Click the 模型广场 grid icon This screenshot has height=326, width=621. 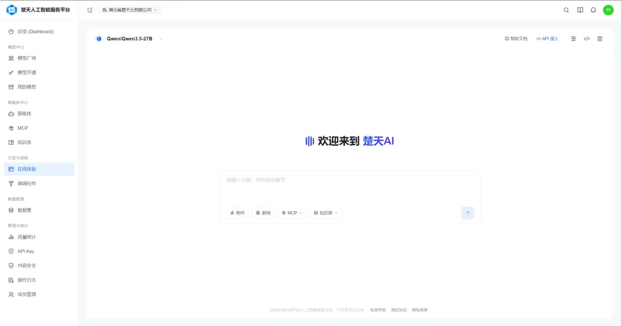[11, 58]
